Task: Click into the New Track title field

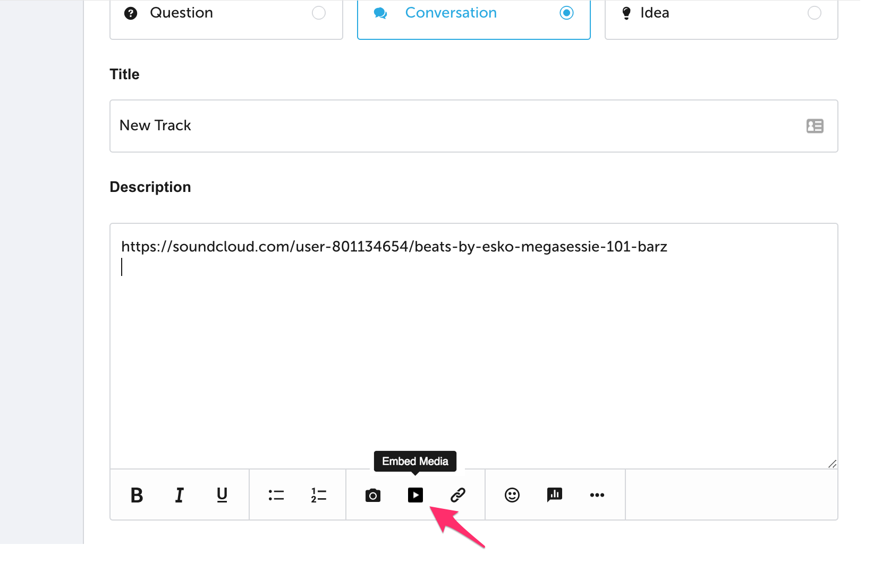Action: point(474,126)
